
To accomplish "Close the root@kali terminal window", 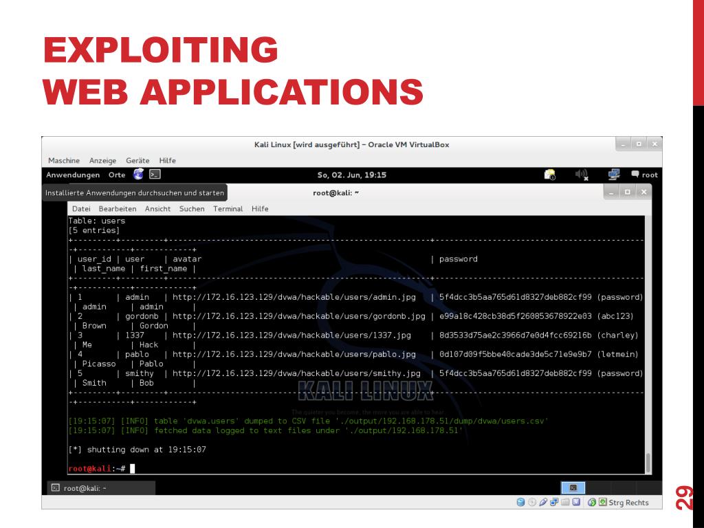I will click(643, 192).
